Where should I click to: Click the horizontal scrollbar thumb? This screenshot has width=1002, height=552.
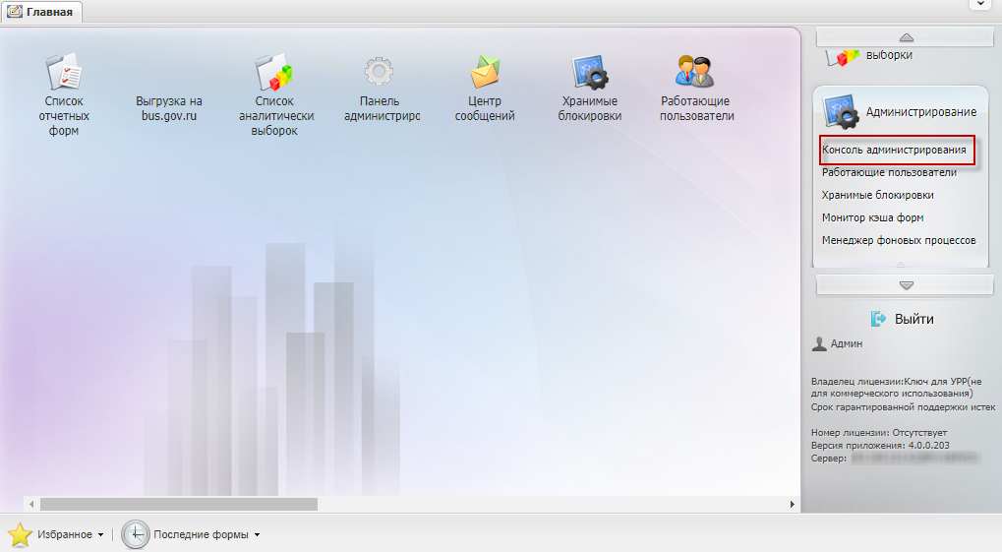177,504
